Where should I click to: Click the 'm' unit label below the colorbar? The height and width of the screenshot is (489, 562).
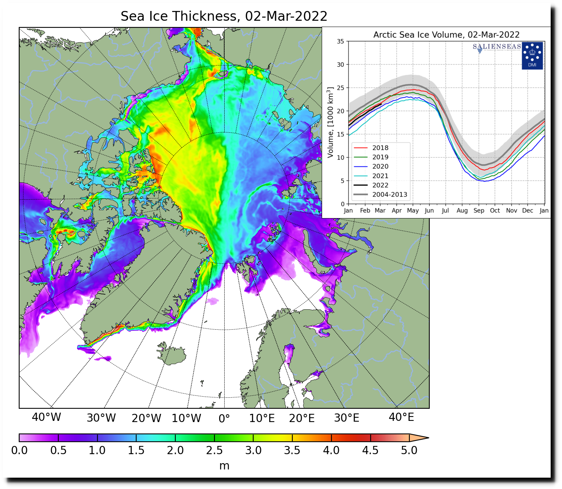click(224, 466)
